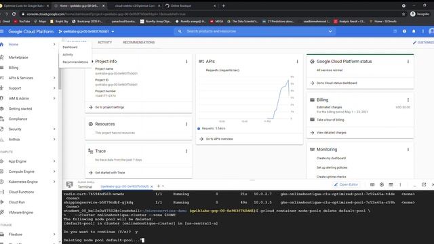Screen dimensions: 434x244
Task: Click Create my dashboard in Monitoring
Action: click(x=332, y=158)
